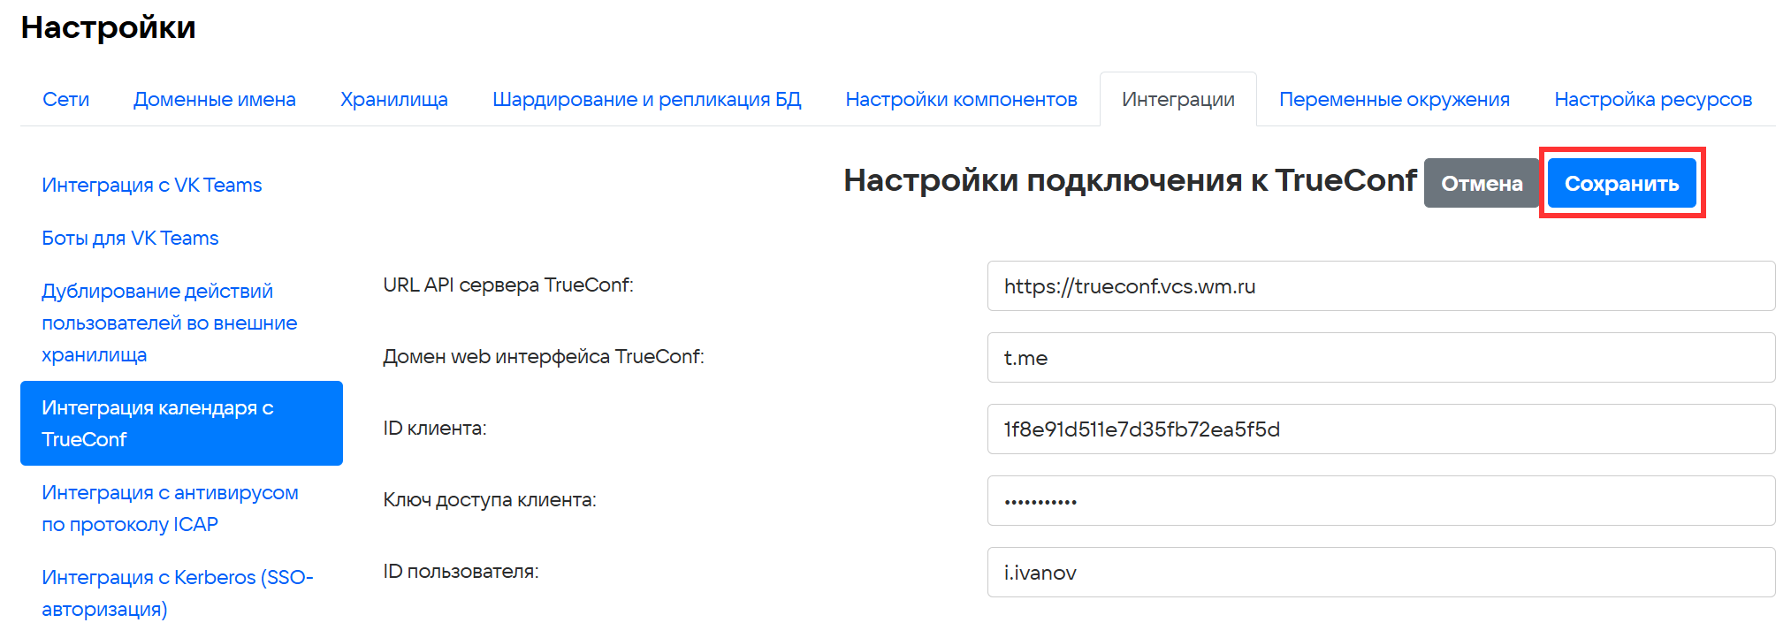1791x638 pixels.
Task: Go to Интеграция с Kerberos SSO-авторизация
Action: click(177, 594)
